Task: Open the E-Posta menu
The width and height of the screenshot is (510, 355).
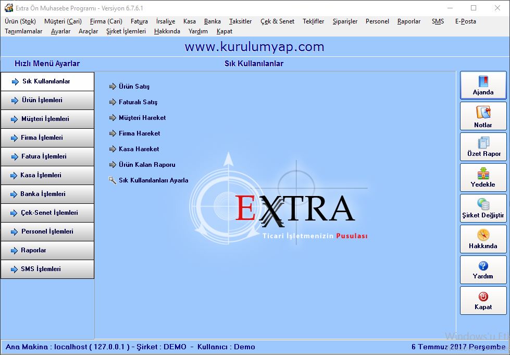Action: click(x=465, y=21)
